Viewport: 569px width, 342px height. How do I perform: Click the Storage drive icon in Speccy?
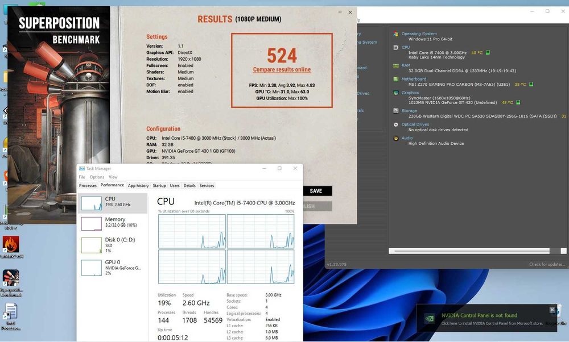click(395, 111)
